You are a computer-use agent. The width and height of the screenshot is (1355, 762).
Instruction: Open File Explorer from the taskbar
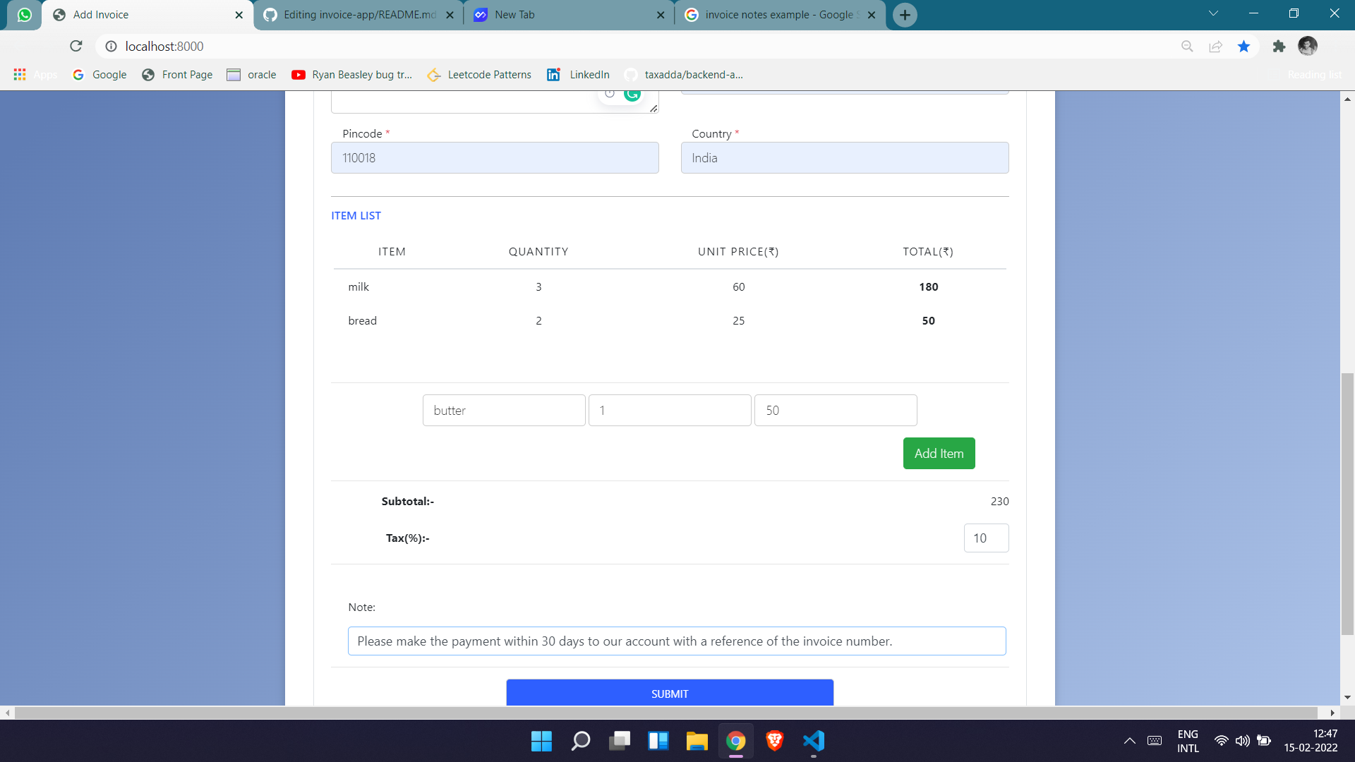tap(697, 741)
